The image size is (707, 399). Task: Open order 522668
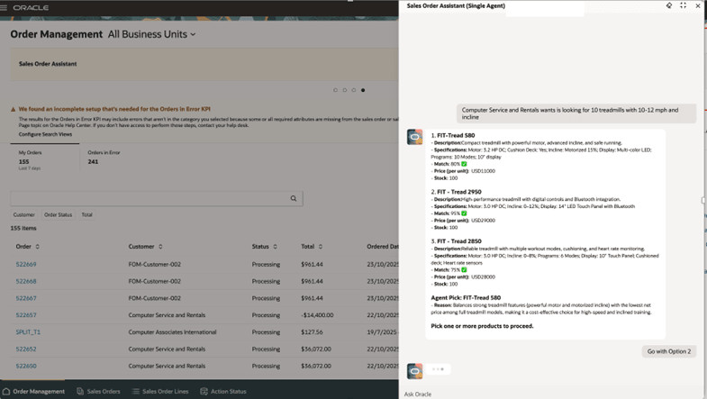26,281
